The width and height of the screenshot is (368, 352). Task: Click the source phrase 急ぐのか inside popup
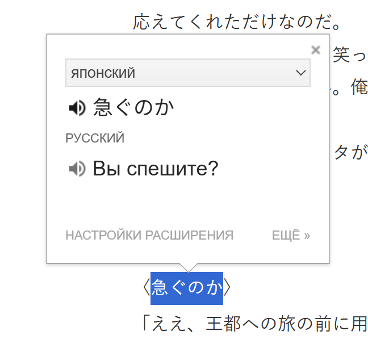(133, 107)
